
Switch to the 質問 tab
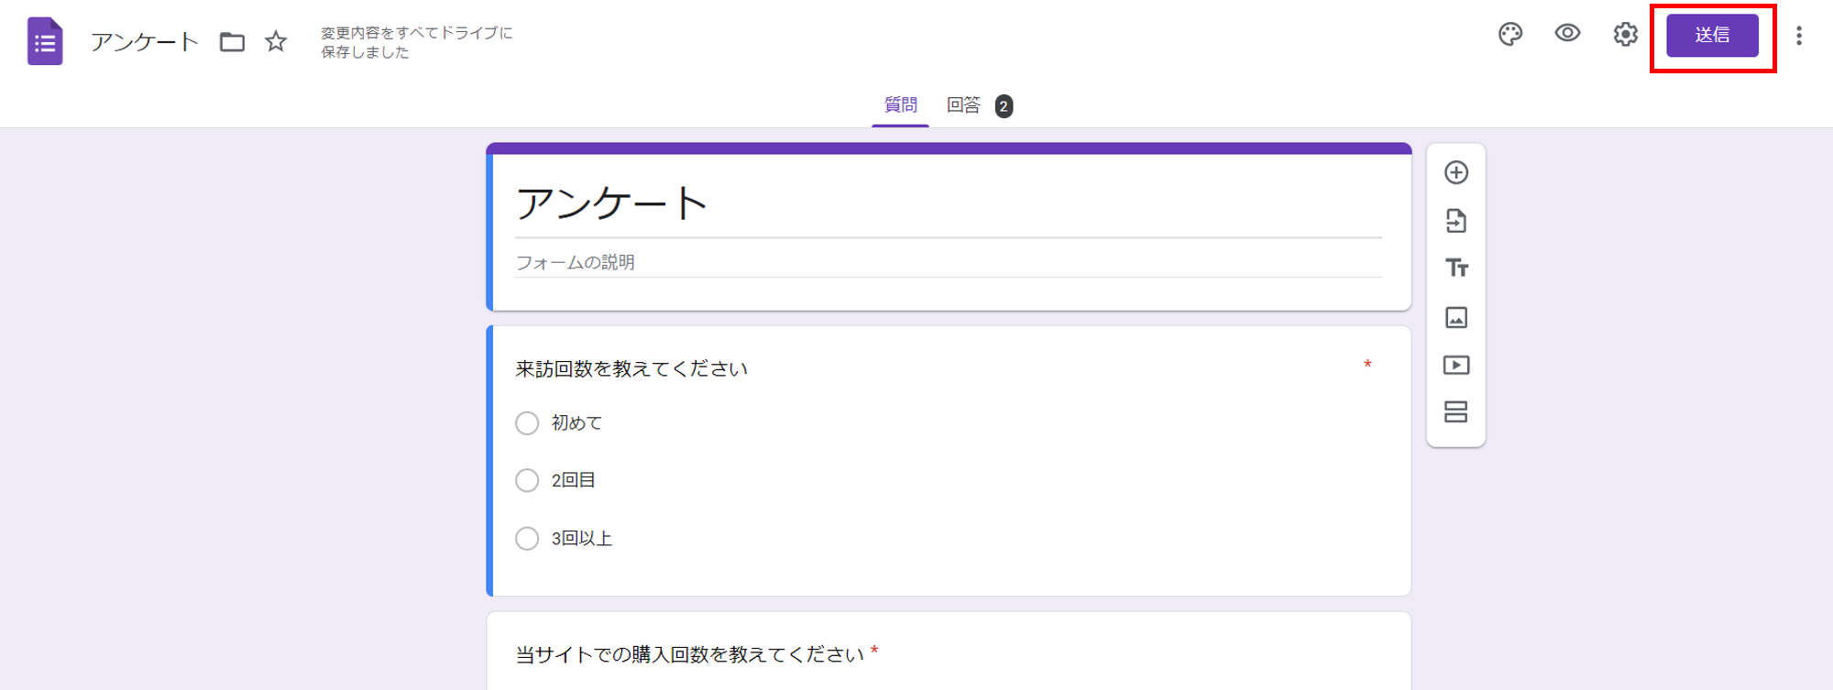900,105
